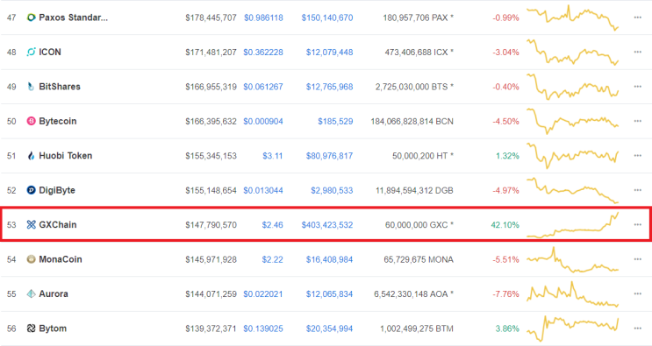Open the ICON coin name link
The image size is (652, 346).
50,52
